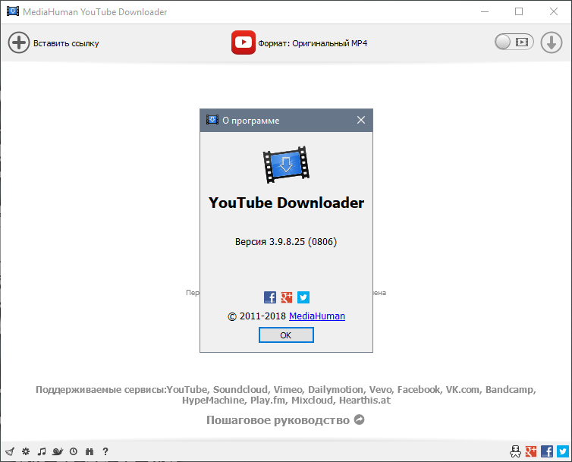The image size is (572, 462).
Task: Click app icon in main title bar
Action: coord(12,11)
